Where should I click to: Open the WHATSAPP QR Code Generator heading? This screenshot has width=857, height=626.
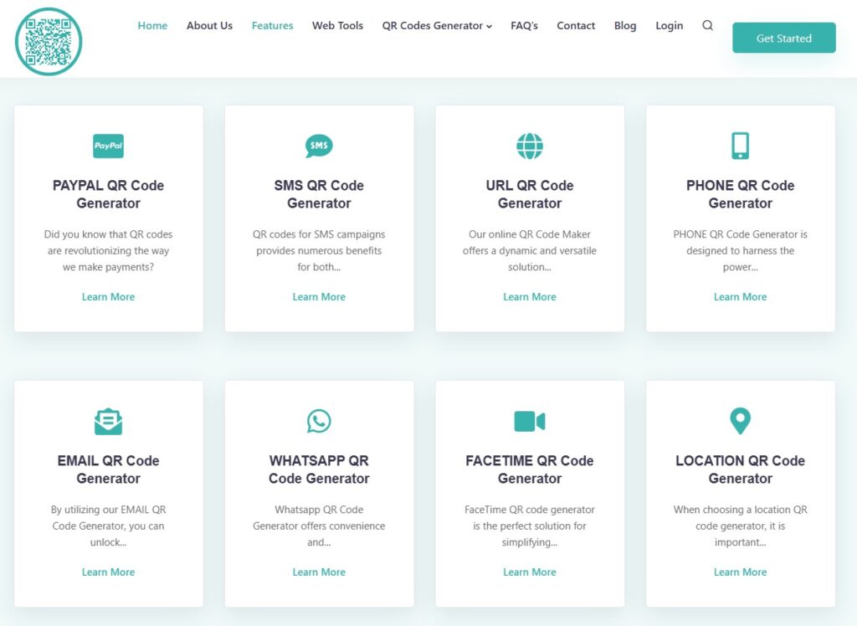319,469
